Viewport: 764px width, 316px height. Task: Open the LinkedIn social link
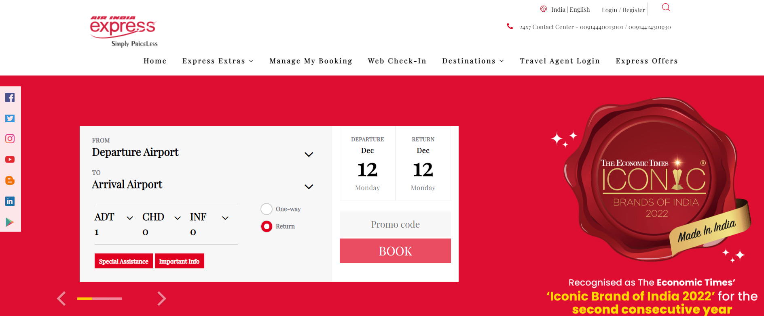[x=10, y=201]
